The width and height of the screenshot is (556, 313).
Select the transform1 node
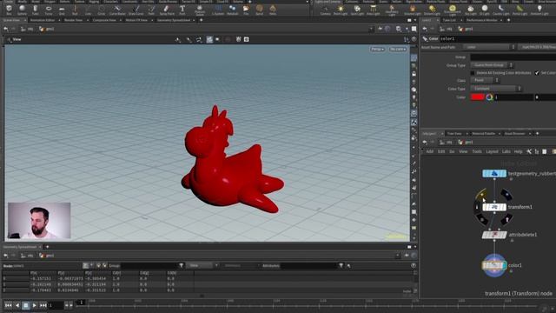tap(494, 207)
